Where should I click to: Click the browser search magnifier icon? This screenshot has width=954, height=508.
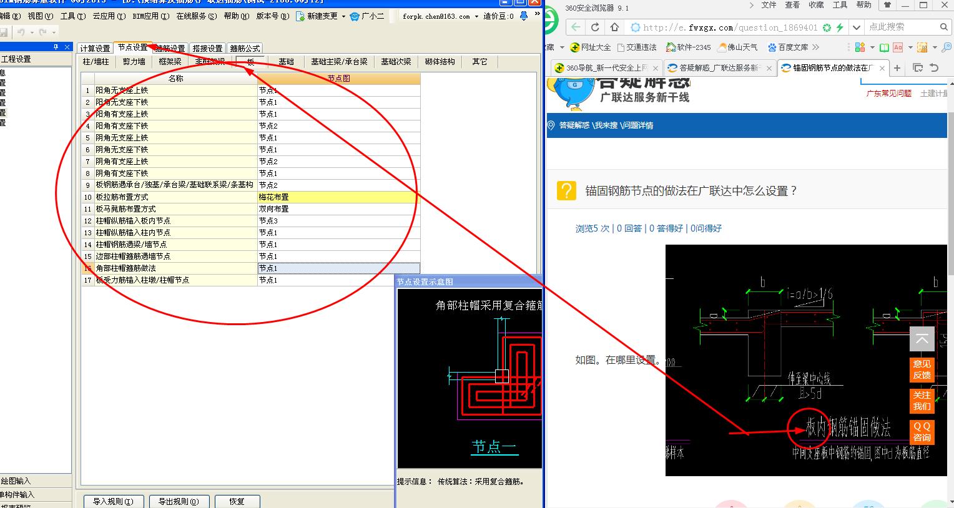[943, 27]
